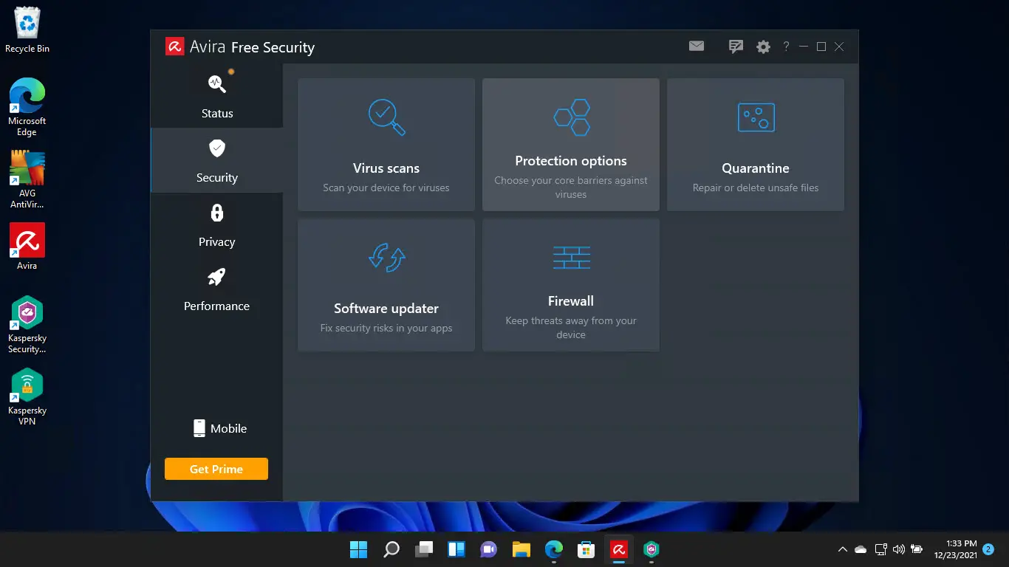This screenshot has height=567, width=1009.
Task: Open the Avira messages envelope icon
Action: (697, 47)
